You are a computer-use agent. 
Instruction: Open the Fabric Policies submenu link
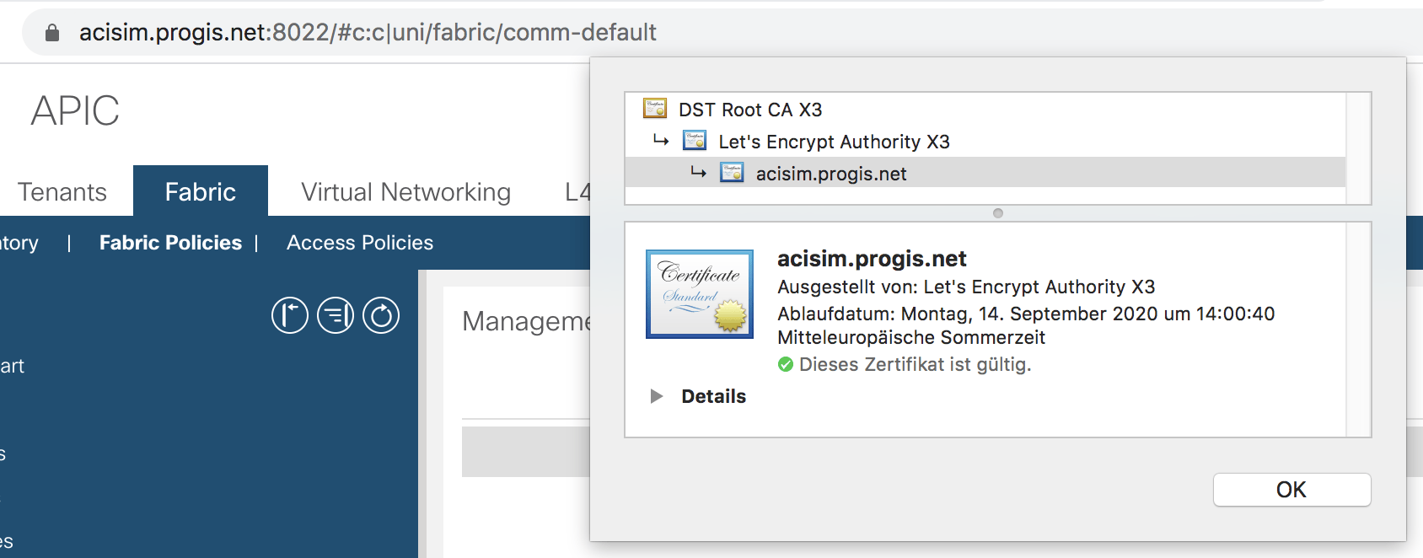coord(170,243)
